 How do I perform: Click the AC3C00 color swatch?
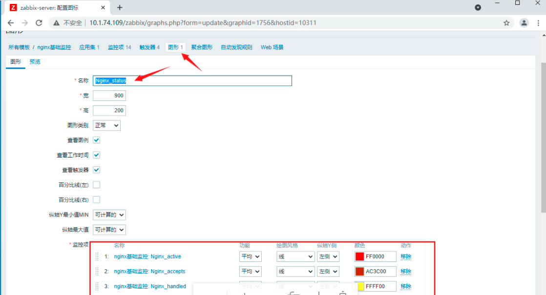[360, 272]
